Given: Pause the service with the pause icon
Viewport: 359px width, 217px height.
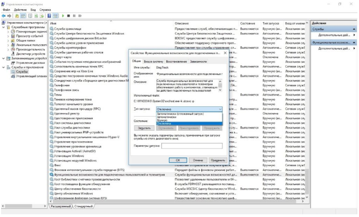Looking at the screenshot, I should [x=74, y=16].
